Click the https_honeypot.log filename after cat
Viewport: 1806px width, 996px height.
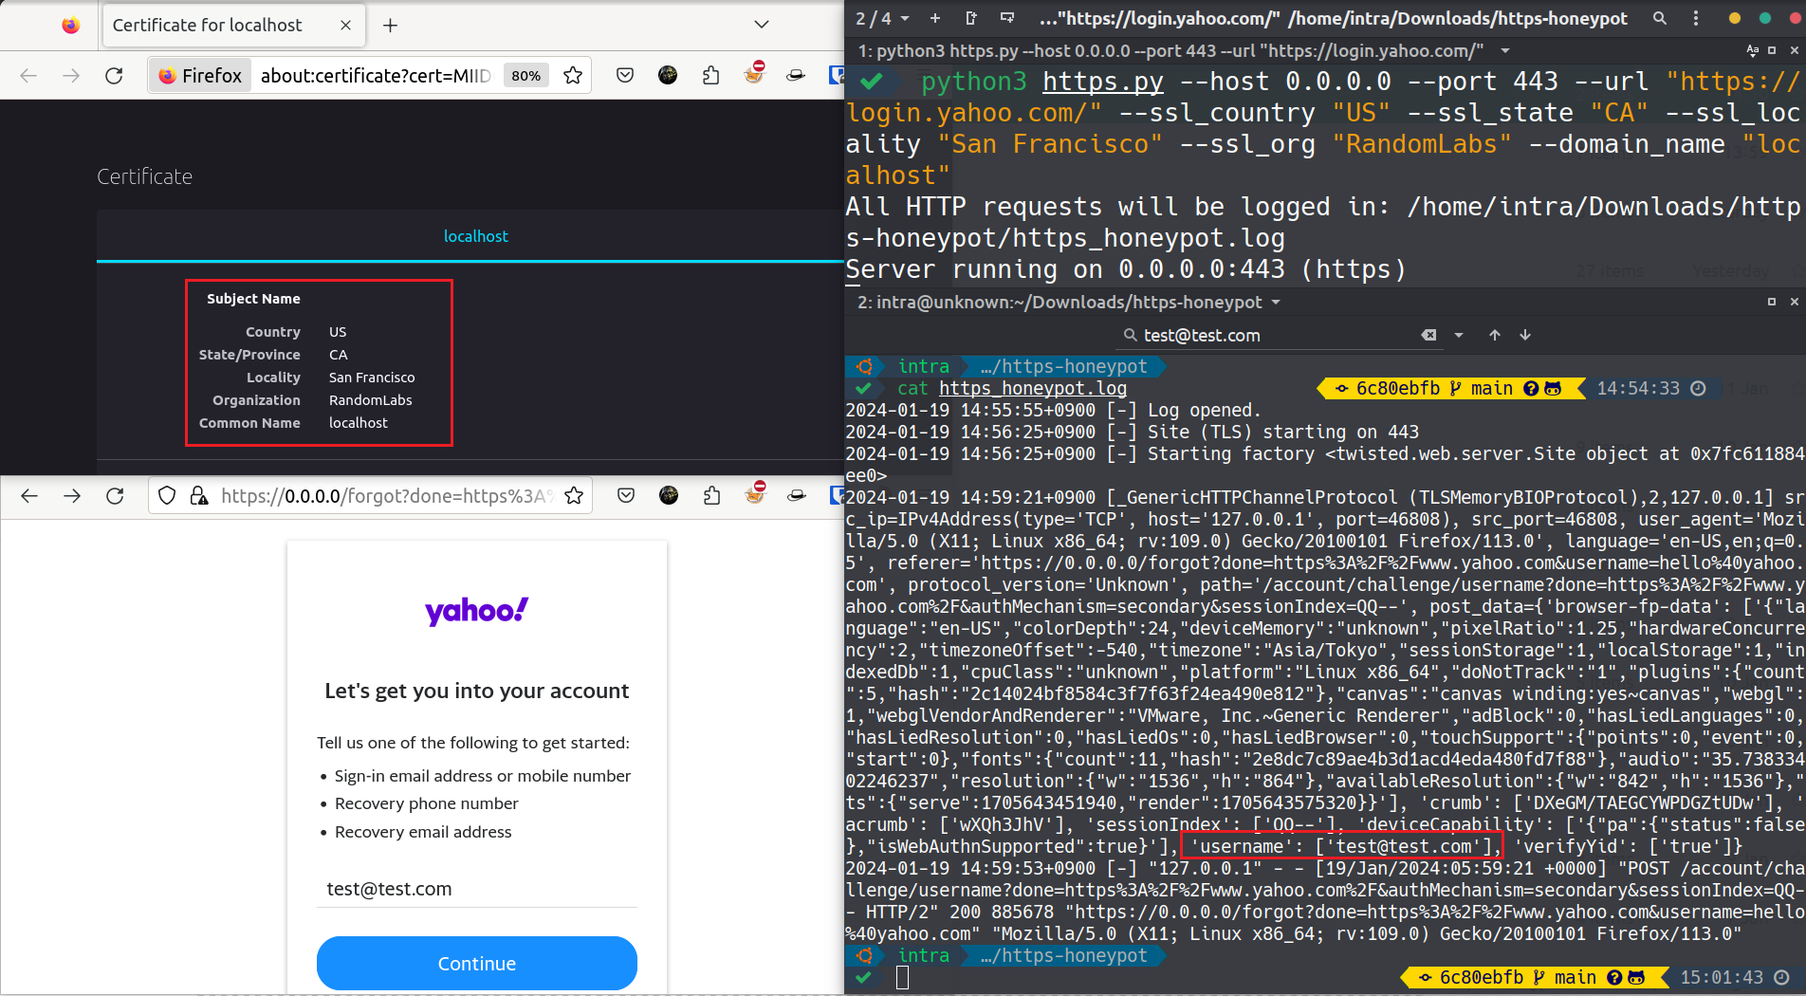(x=1033, y=389)
